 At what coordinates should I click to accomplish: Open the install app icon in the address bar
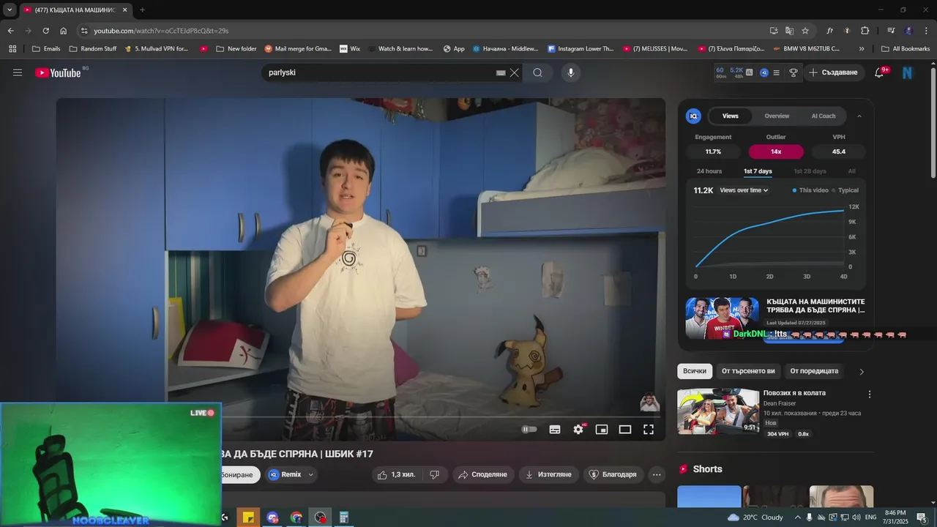coord(774,31)
